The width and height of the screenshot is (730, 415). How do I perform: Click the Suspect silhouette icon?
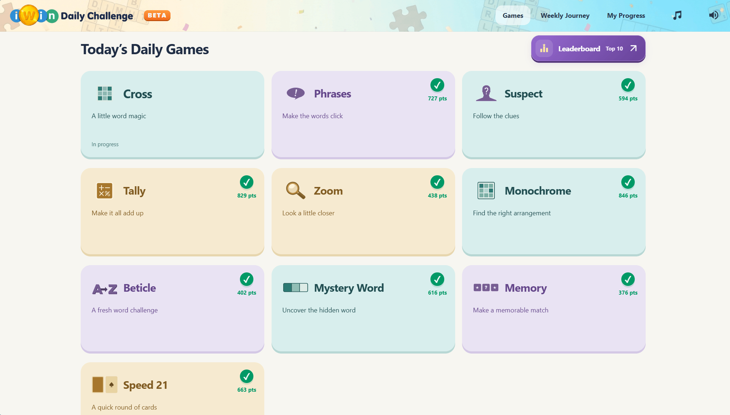(x=486, y=93)
